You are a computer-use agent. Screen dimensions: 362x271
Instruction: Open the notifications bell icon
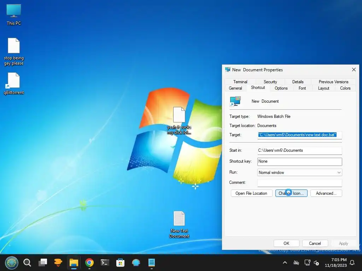coord(352,263)
